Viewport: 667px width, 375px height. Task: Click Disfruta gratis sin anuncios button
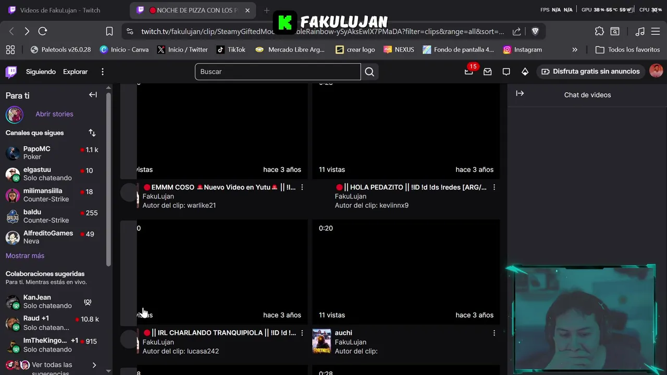590,72
